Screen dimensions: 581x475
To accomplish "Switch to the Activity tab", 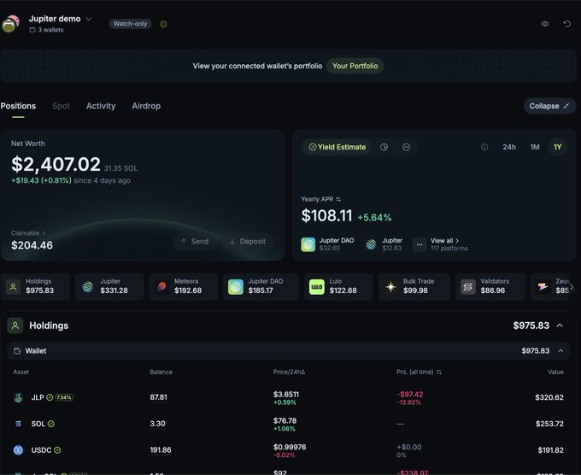I will (x=101, y=106).
